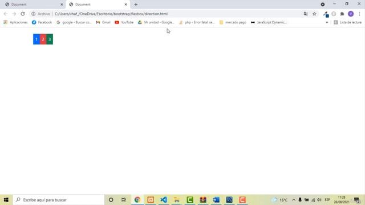This screenshot has width=365, height=205.
Task: Select the second Document tab
Action: [98, 5]
